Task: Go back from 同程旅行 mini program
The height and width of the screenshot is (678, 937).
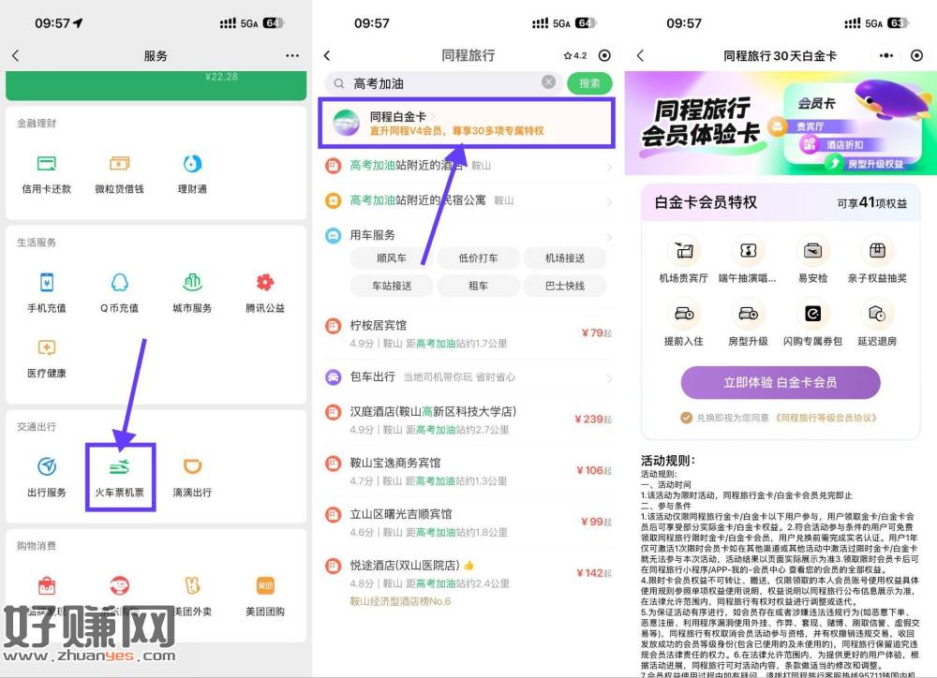Action: point(327,55)
